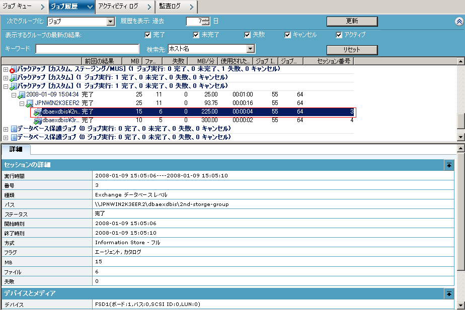Click job list scrollbar up arrow

[460, 61]
